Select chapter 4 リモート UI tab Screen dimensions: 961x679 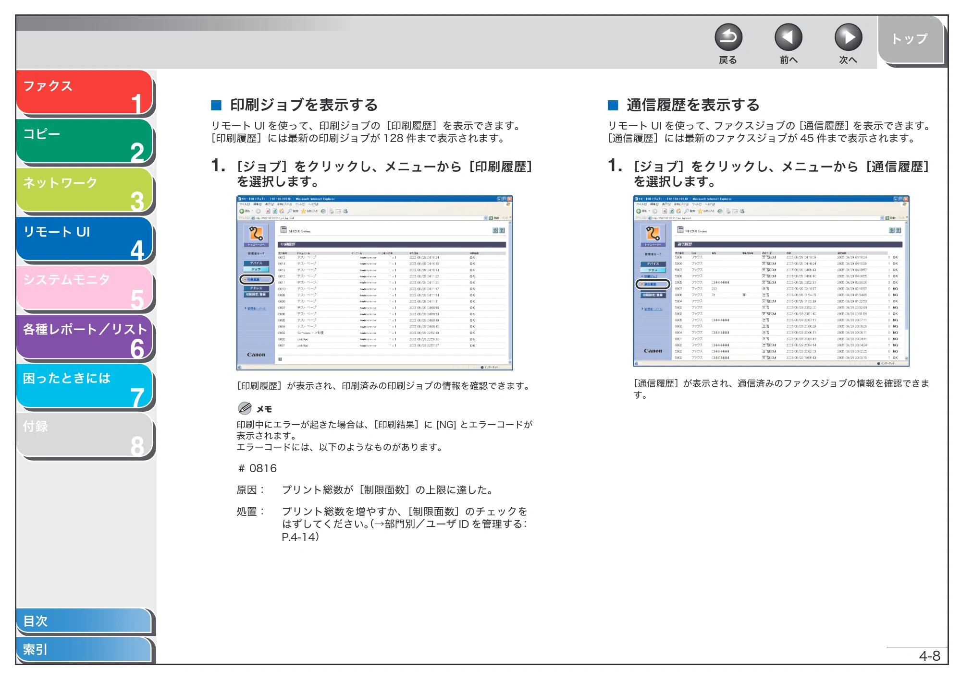[x=85, y=239]
